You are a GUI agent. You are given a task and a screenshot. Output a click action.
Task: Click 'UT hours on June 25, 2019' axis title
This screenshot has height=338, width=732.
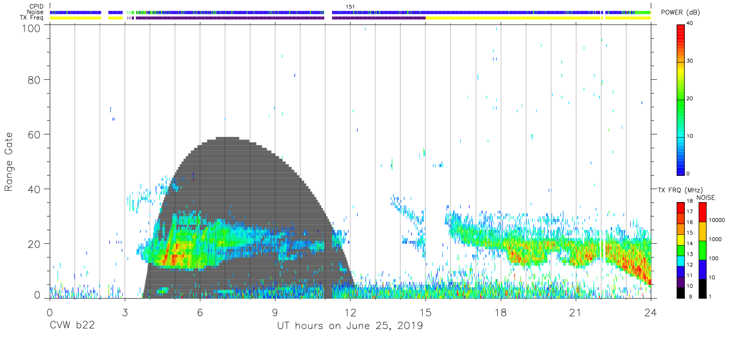pyautogui.click(x=350, y=326)
